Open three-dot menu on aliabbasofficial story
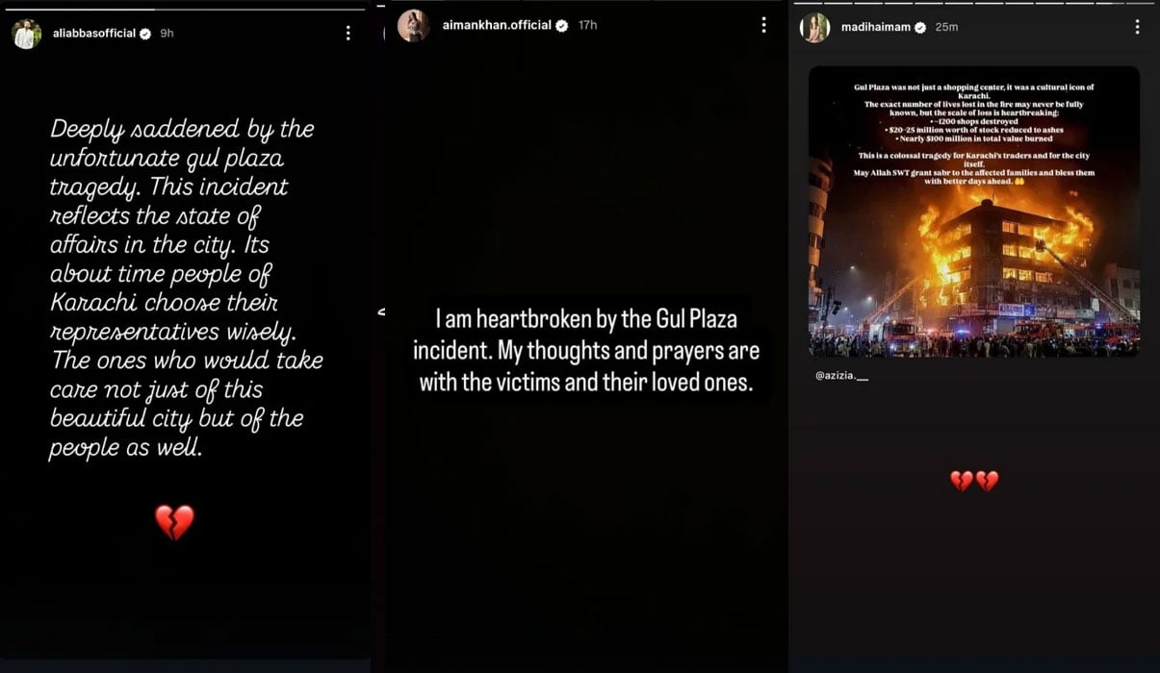 point(348,33)
